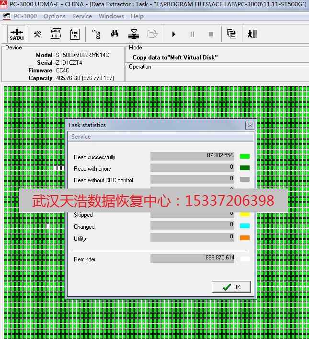The width and height of the screenshot is (309, 339).
Task: Open the Service menu in menu bar
Action: (82, 16)
